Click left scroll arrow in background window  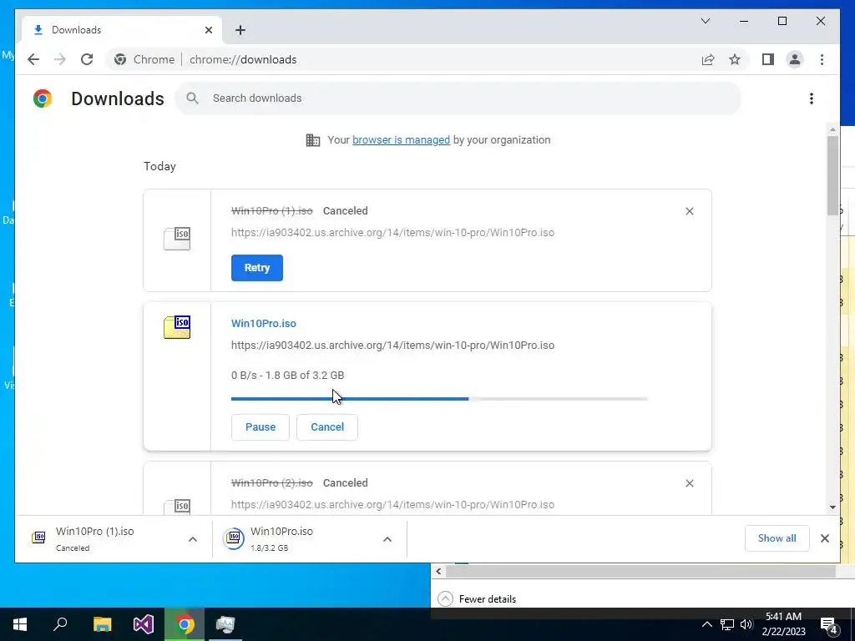[438, 571]
